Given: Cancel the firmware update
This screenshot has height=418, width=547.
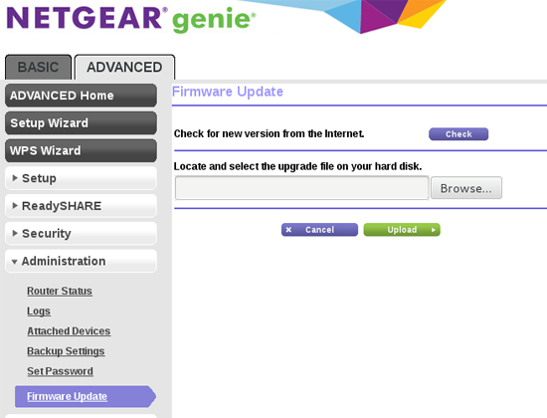Looking at the screenshot, I should (319, 230).
